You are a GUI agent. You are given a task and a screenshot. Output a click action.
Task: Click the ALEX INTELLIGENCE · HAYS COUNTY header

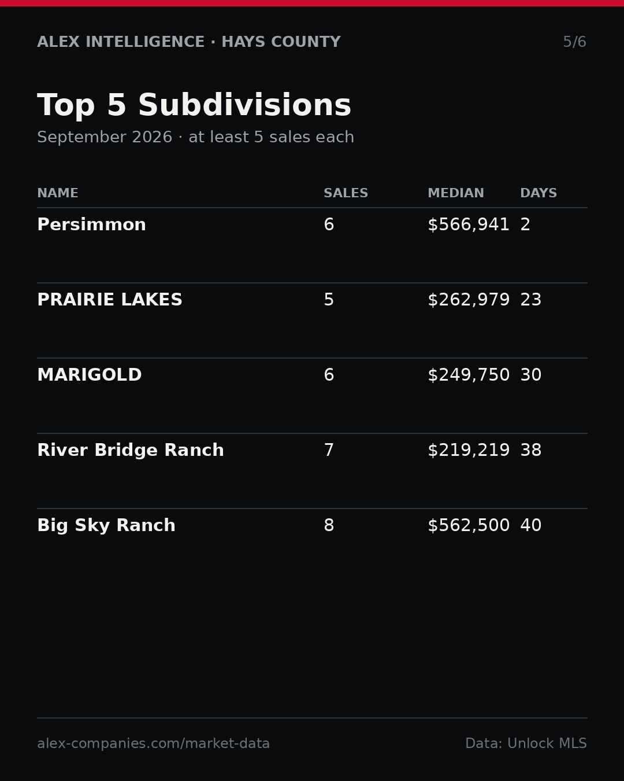189,42
